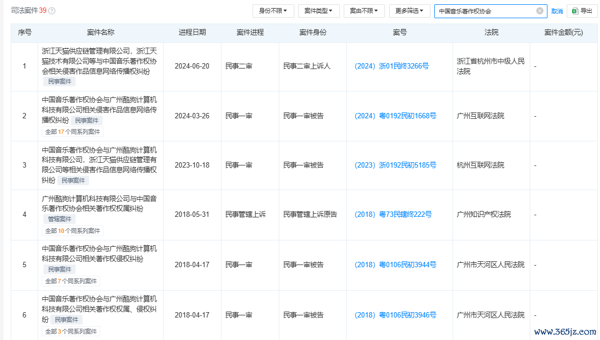Click 杭州互联网法院 court cell
Viewport: 600px width, 340px height.
(x=480, y=165)
